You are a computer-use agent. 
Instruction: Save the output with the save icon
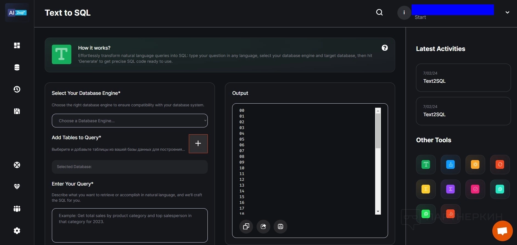(280, 226)
